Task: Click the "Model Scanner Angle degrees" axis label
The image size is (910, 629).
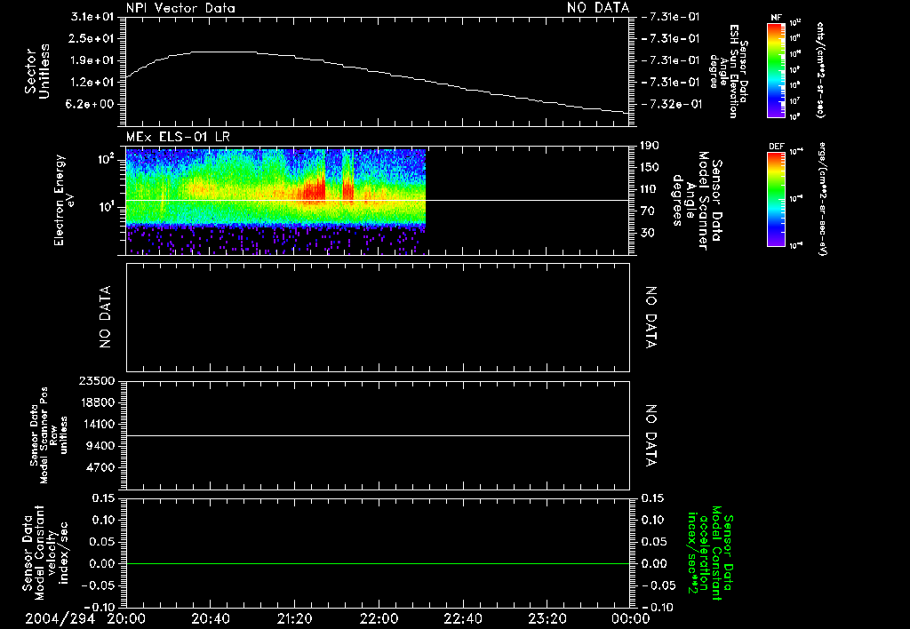Action: pyautogui.click(x=697, y=201)
